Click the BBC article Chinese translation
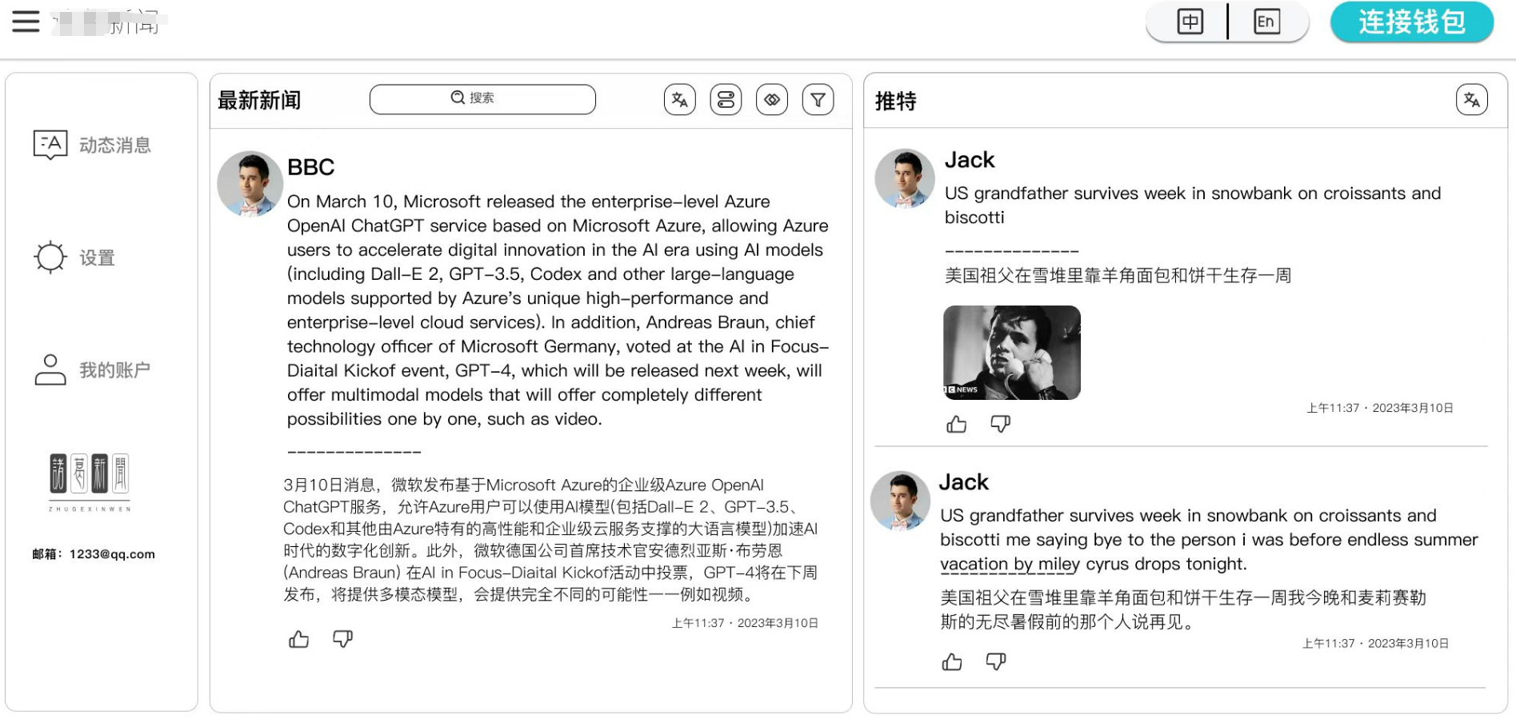Screen dimensions: 1516x727 click(550, 539)
